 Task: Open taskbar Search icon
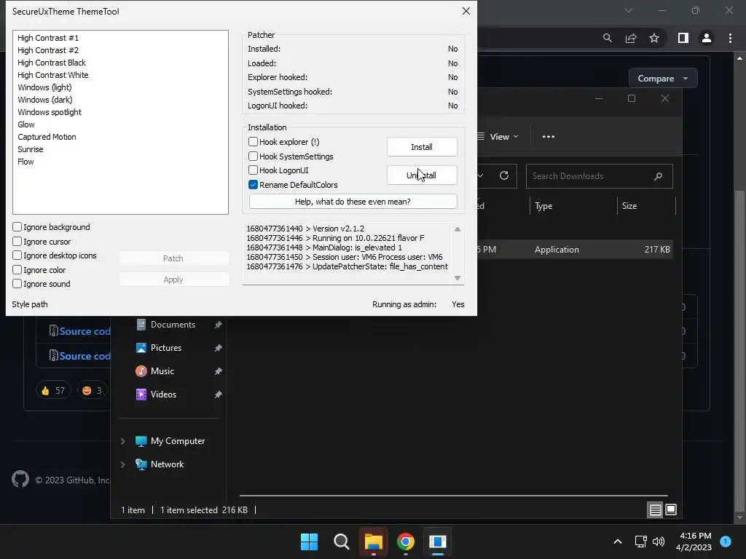[341, 542]
